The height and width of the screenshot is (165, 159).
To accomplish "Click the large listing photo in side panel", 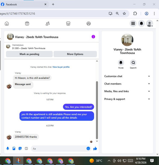I will pyautogui.click(x=127, y=40).
